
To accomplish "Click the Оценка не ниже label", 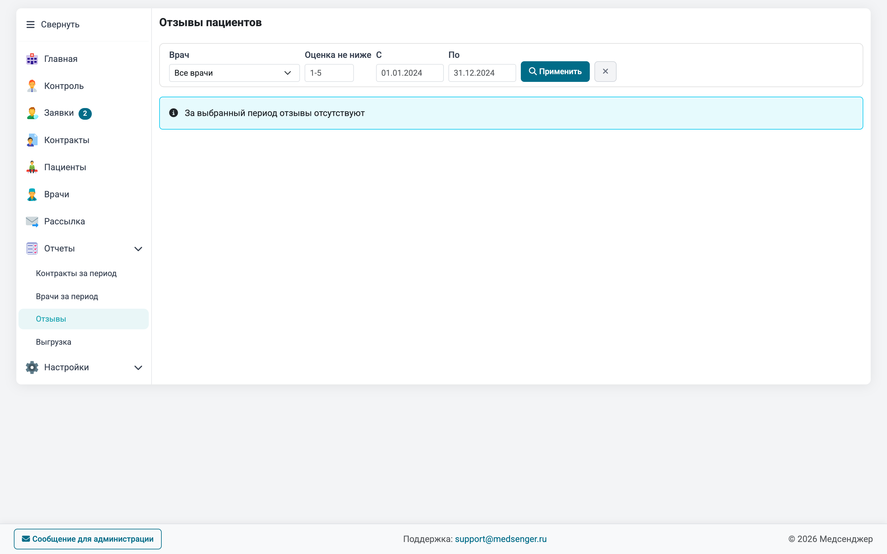I will pyautogui.click(x=338, y=55).
